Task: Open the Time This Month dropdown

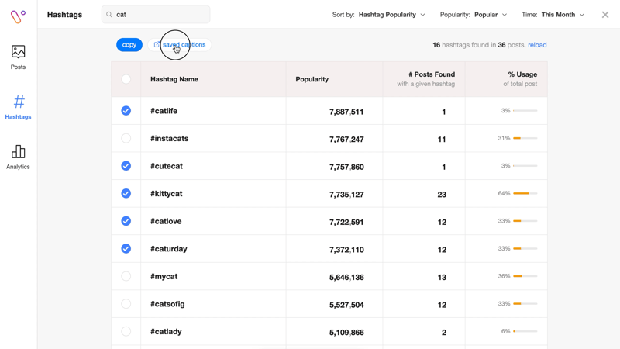Action: point(553,15)
